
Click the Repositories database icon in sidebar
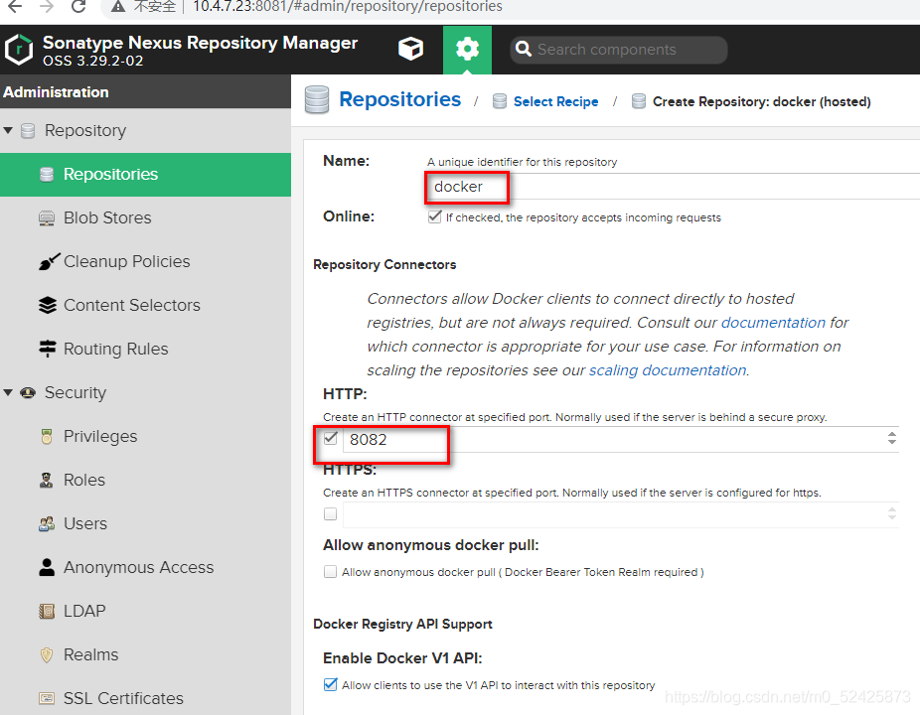pos(47,174)
